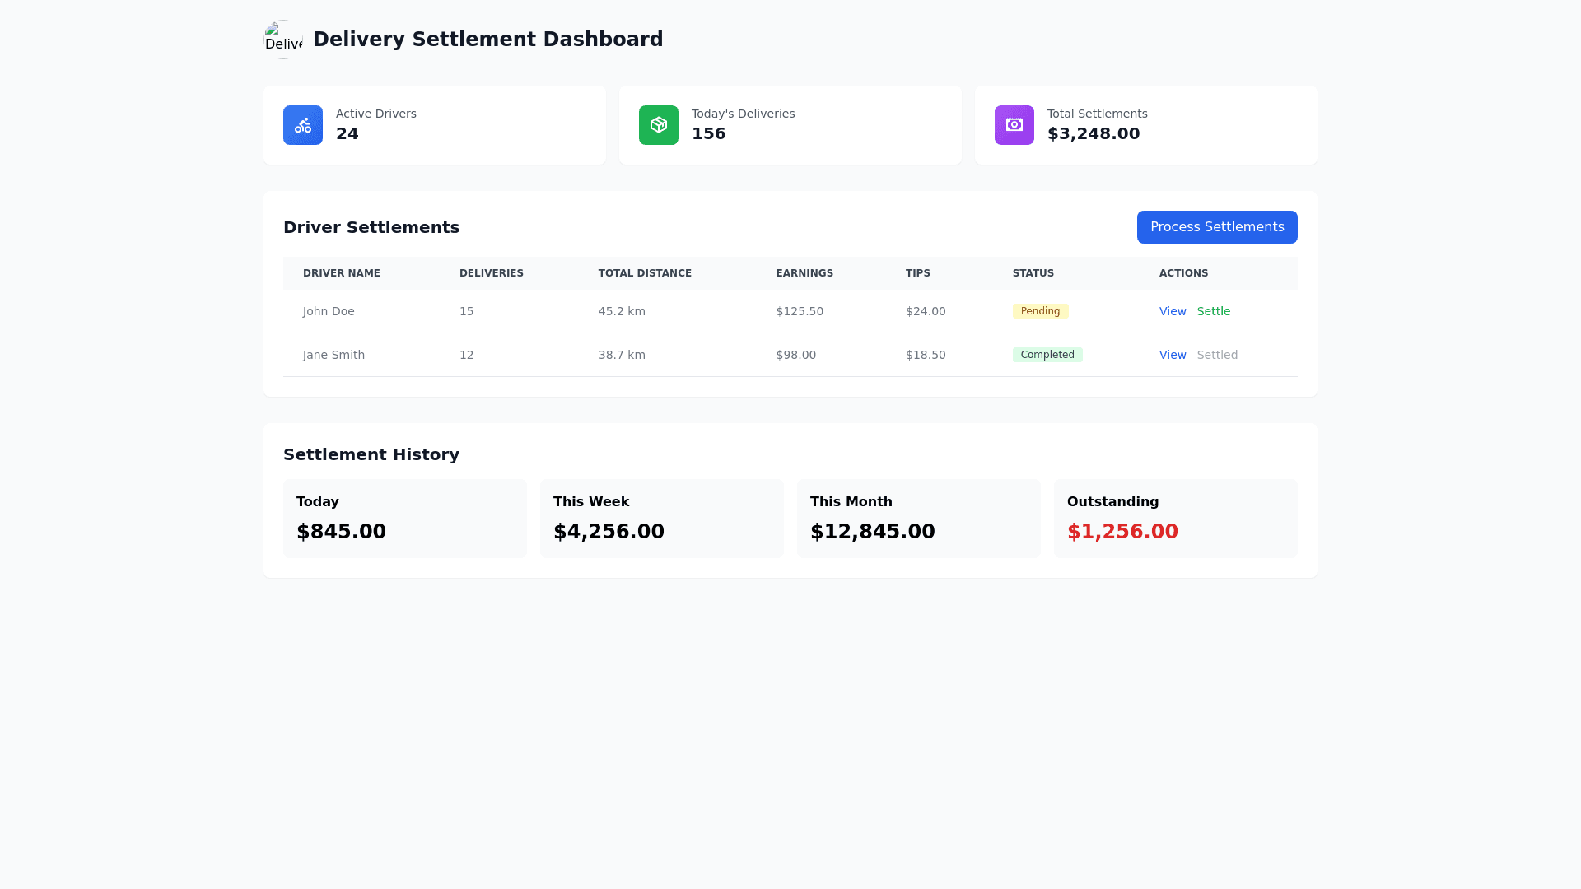Select the Completed status badge for Jane Smith
Viewport: 1581px width, 889px height.
pyautogui.click(x=1047, y=354)
